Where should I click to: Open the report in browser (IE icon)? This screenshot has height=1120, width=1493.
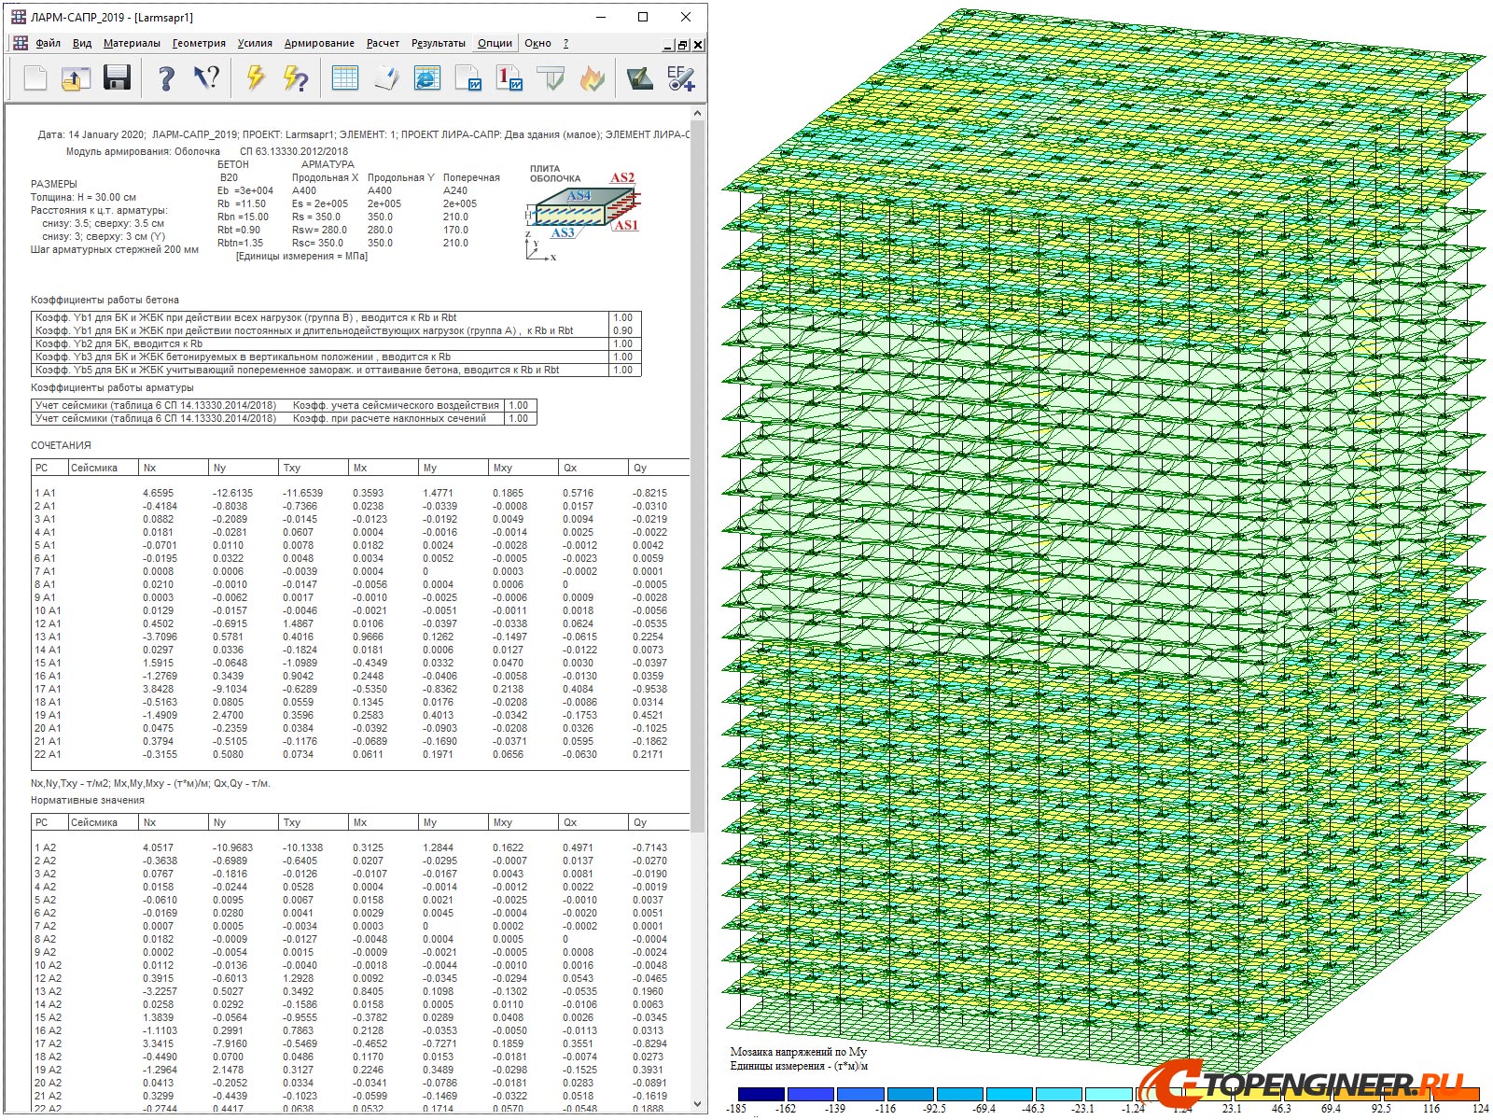[x=426, y=78]
